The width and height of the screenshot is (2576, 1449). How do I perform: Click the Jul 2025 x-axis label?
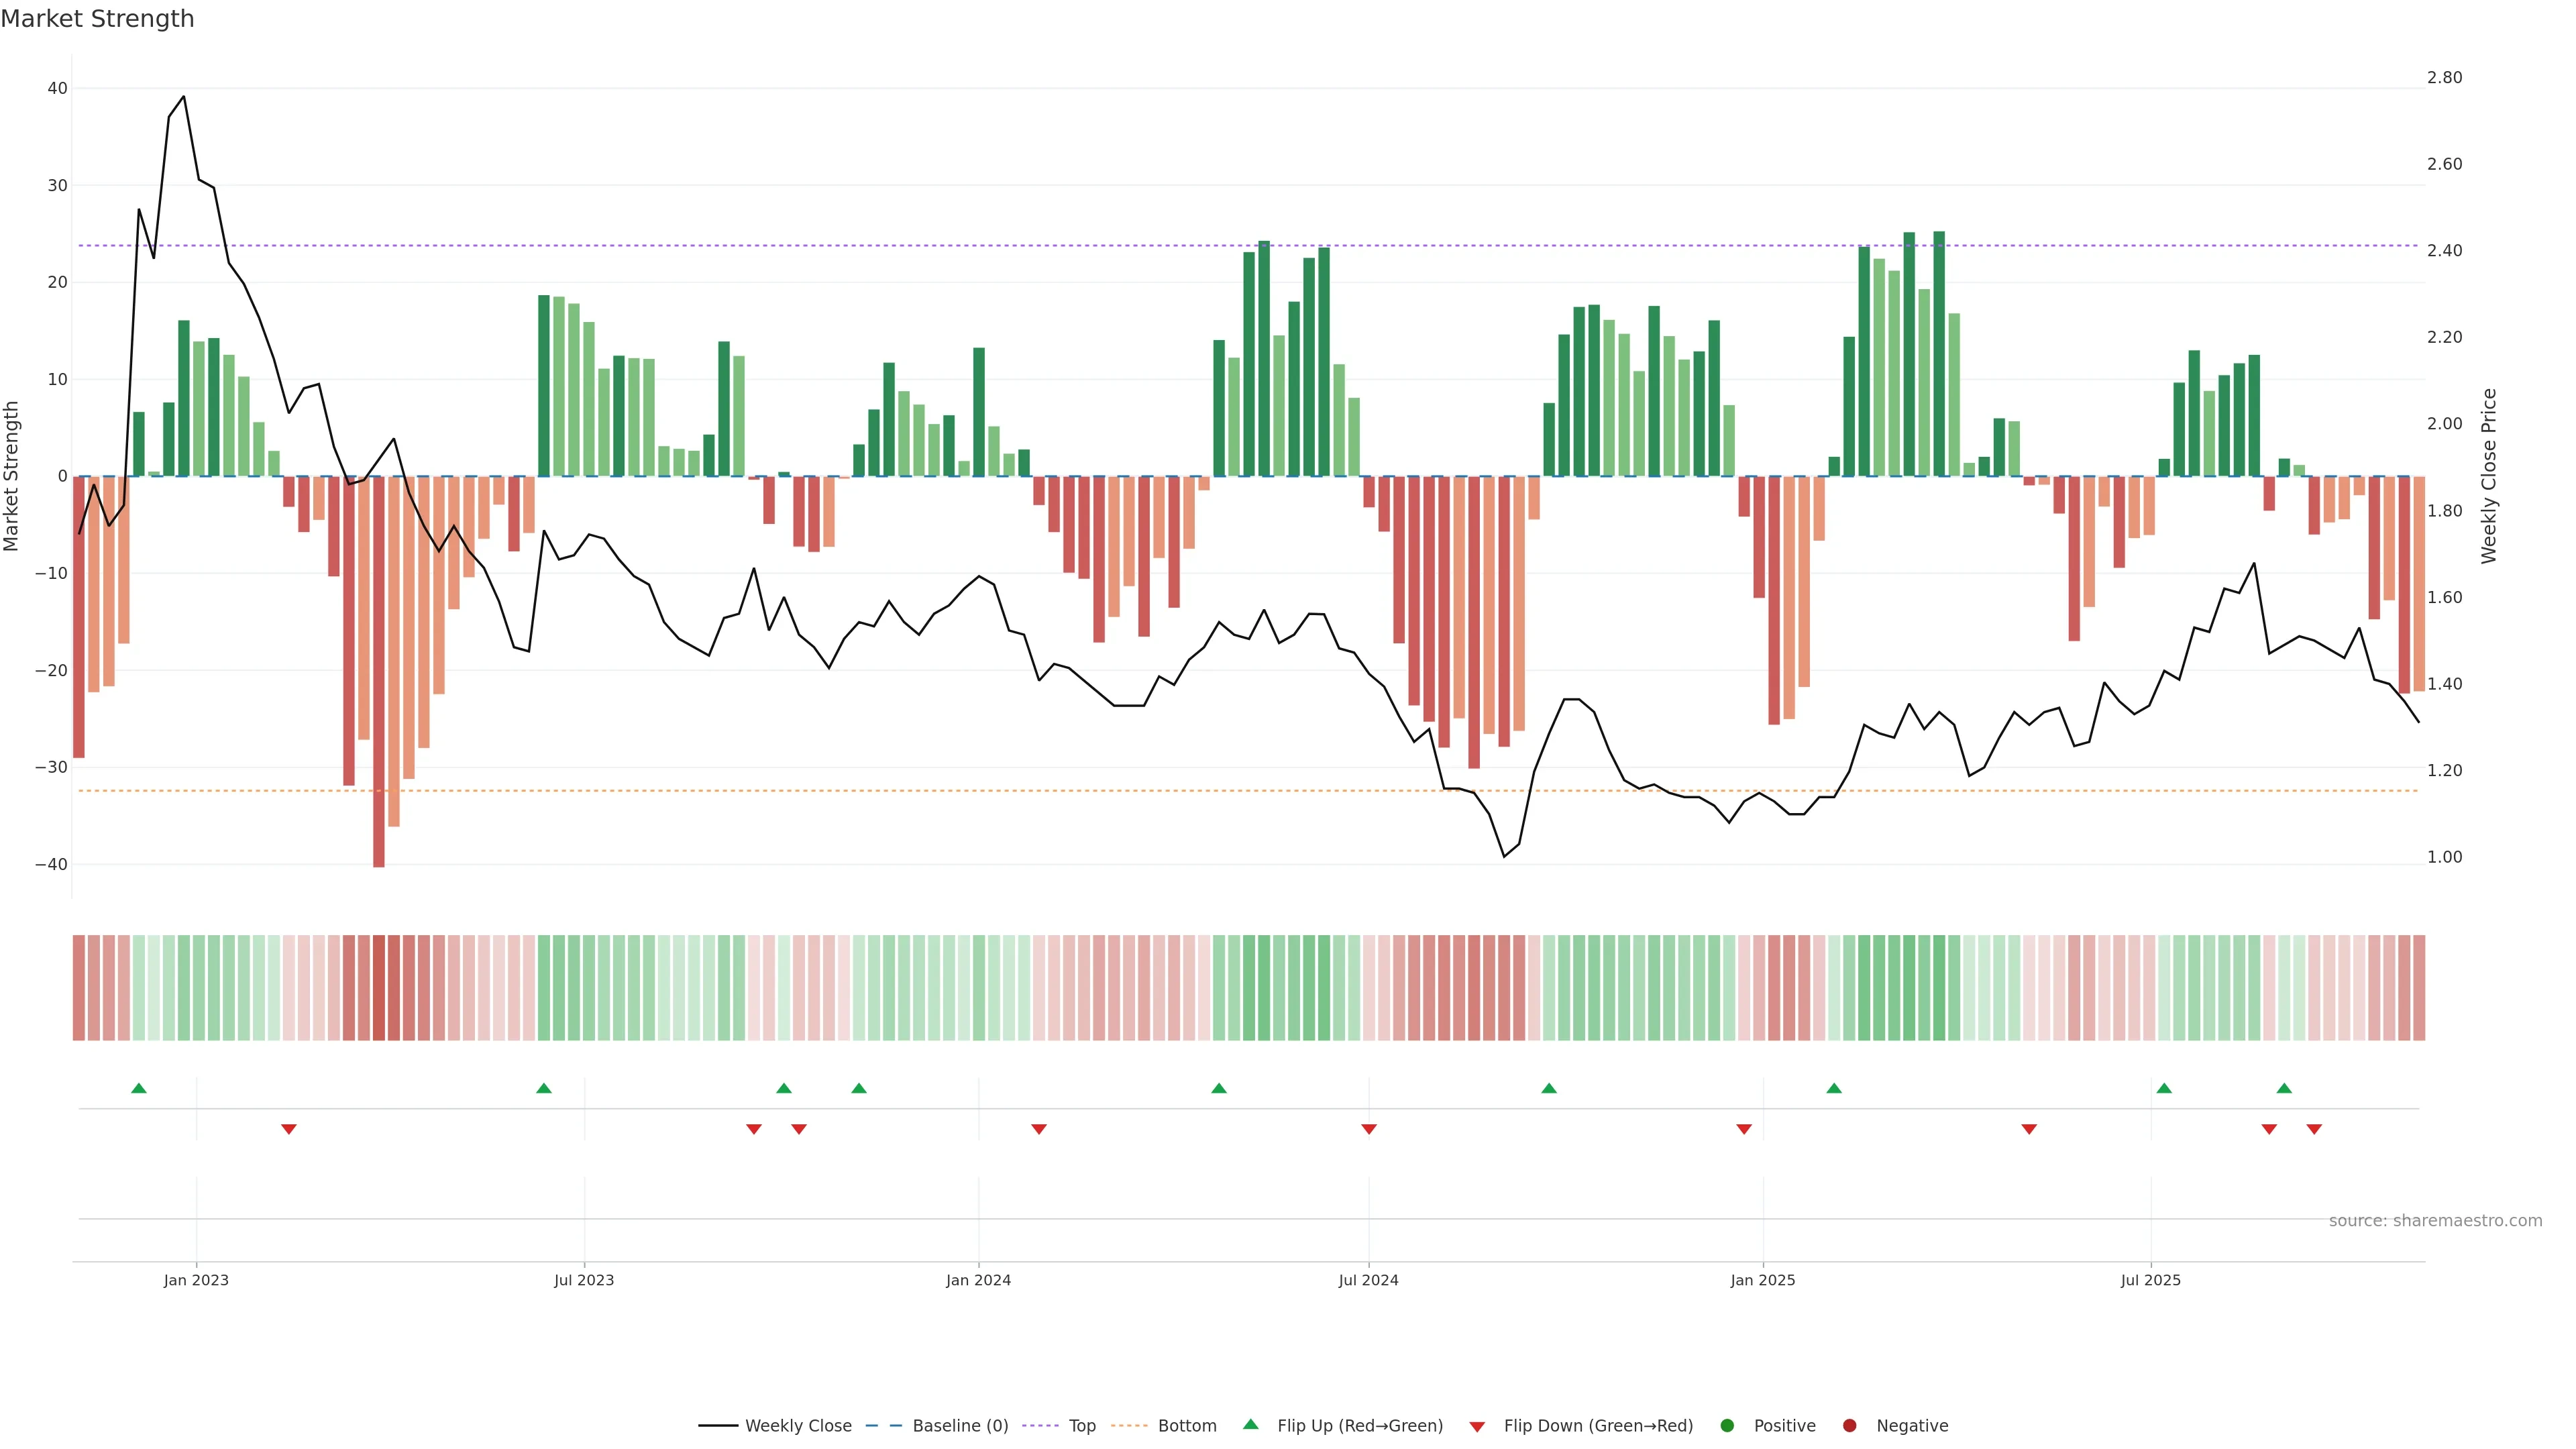(x=2150, y=1280)
